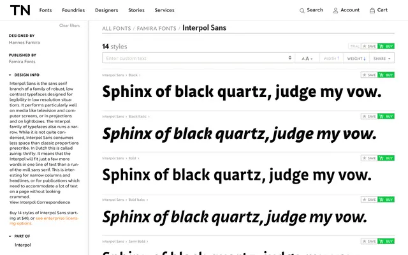Open the AA font size dropdown
Image resolution: width=408 pixels, height=255 pixels.
tap(307, 58)
